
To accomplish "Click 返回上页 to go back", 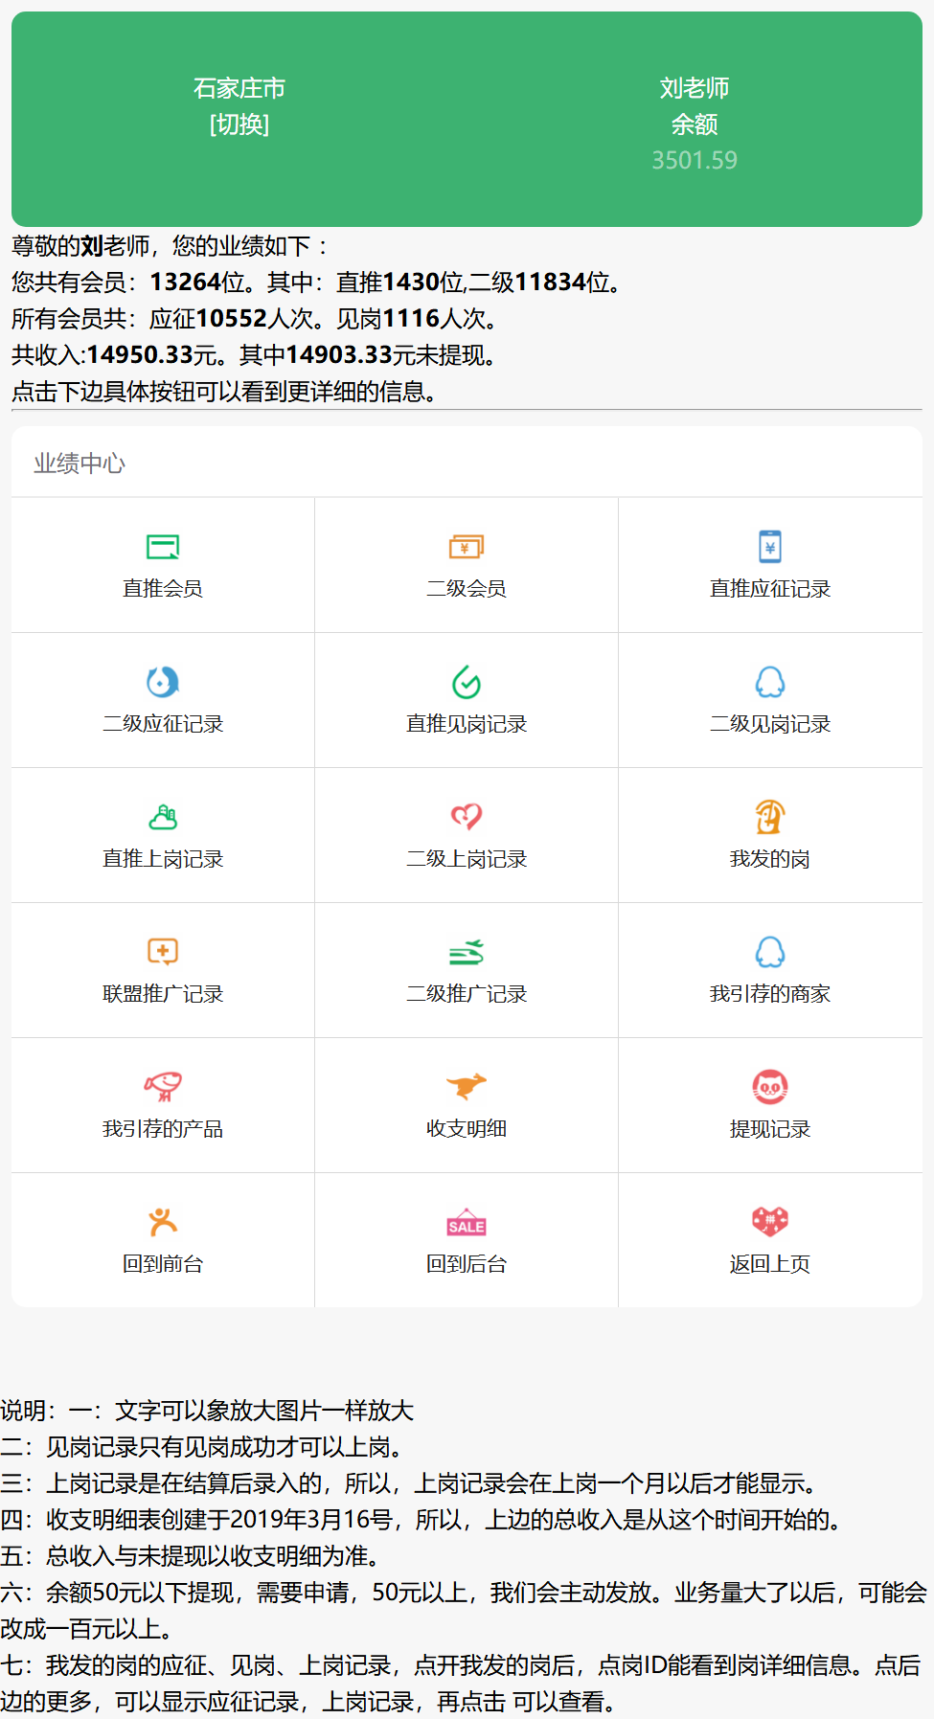I will [x=770, y=1264].
